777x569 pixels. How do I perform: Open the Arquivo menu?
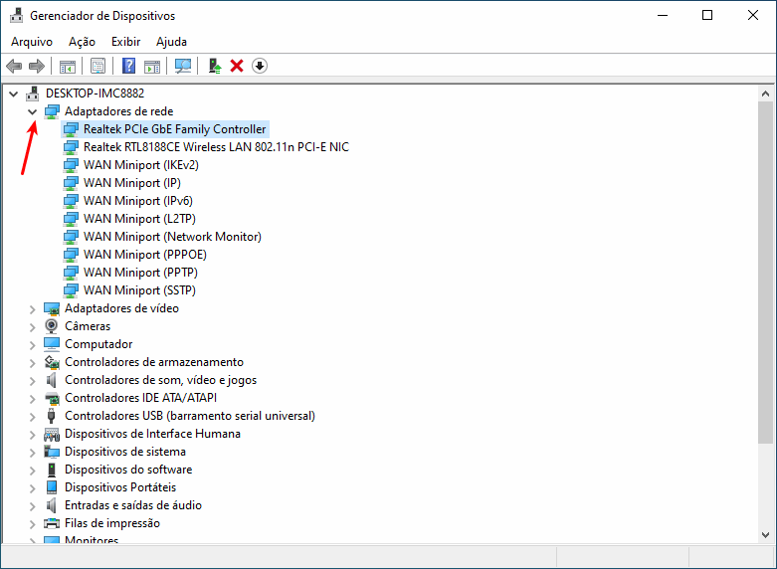point(31,42)
